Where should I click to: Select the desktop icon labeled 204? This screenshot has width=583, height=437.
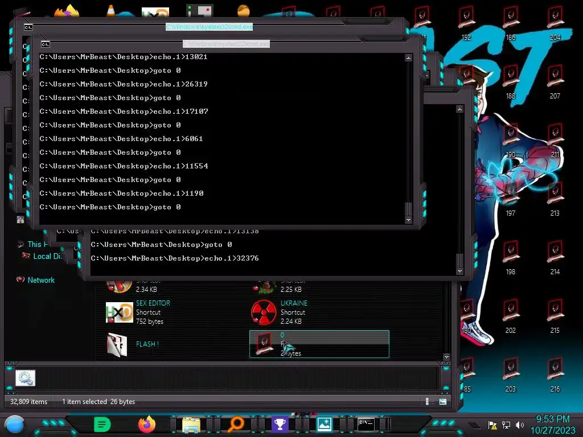pos(555,23)
